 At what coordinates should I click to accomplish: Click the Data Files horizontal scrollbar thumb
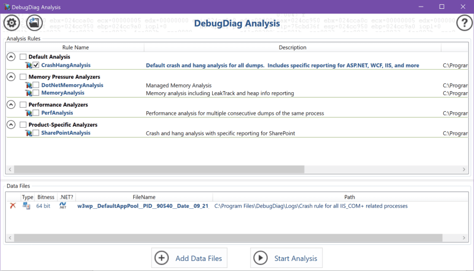[x=228, y=238]
